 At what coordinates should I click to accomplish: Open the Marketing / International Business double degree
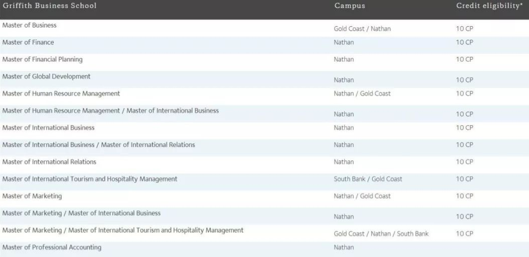point(82,213)
